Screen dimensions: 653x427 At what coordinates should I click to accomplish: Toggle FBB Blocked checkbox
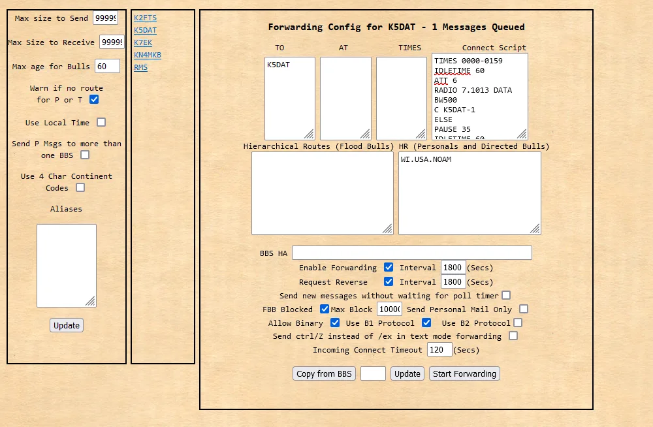pyautogui.click(x=325, y=309)
